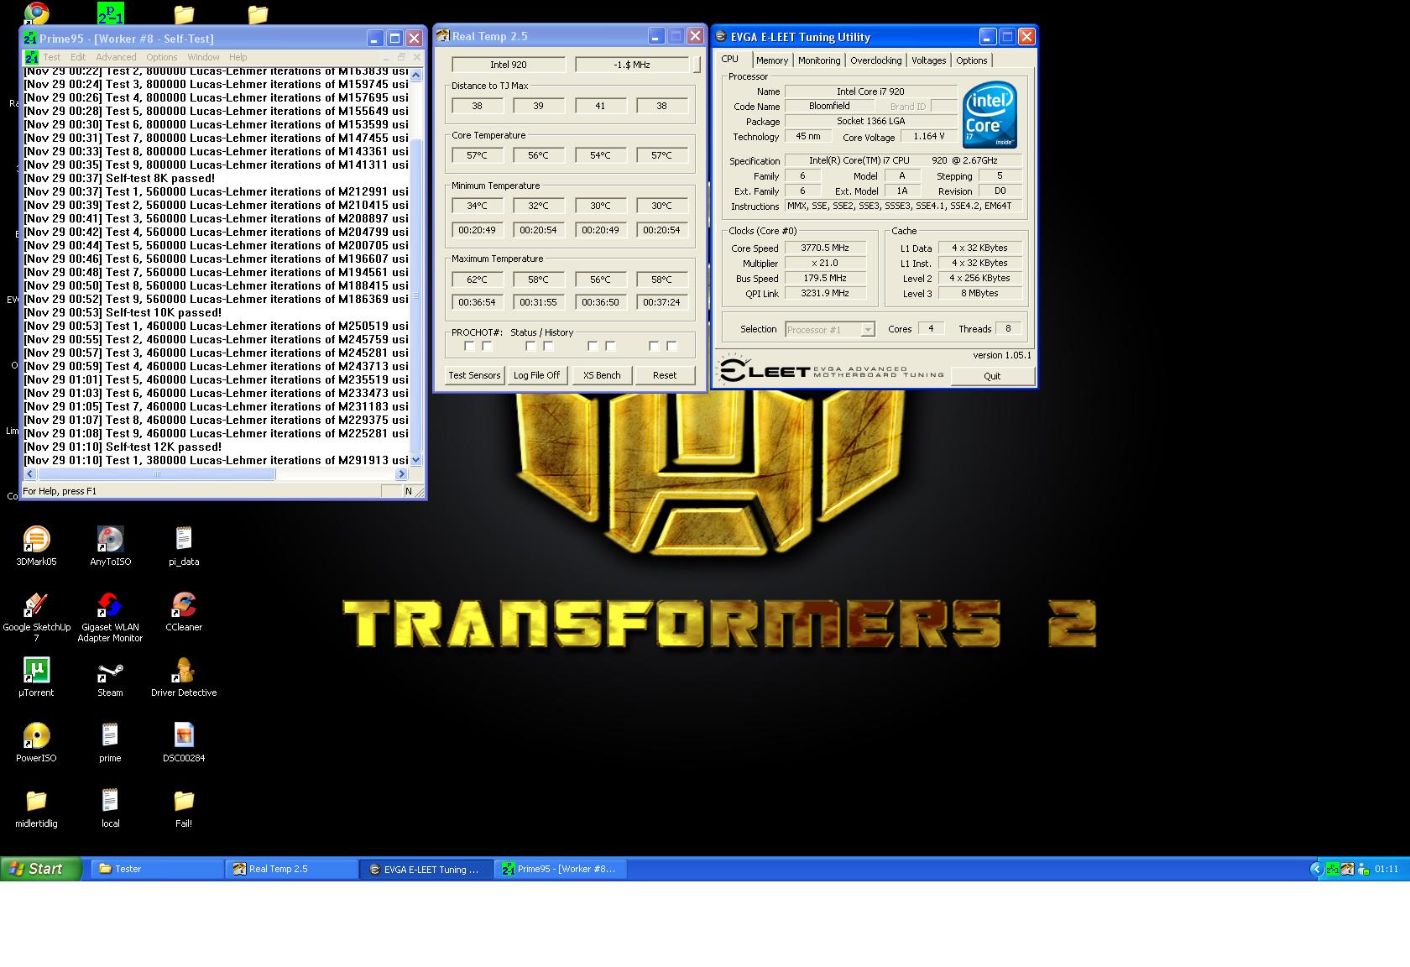Open the Processor #1 selection dropdown
Viewport: 1410px width, 967px height.
831,329
